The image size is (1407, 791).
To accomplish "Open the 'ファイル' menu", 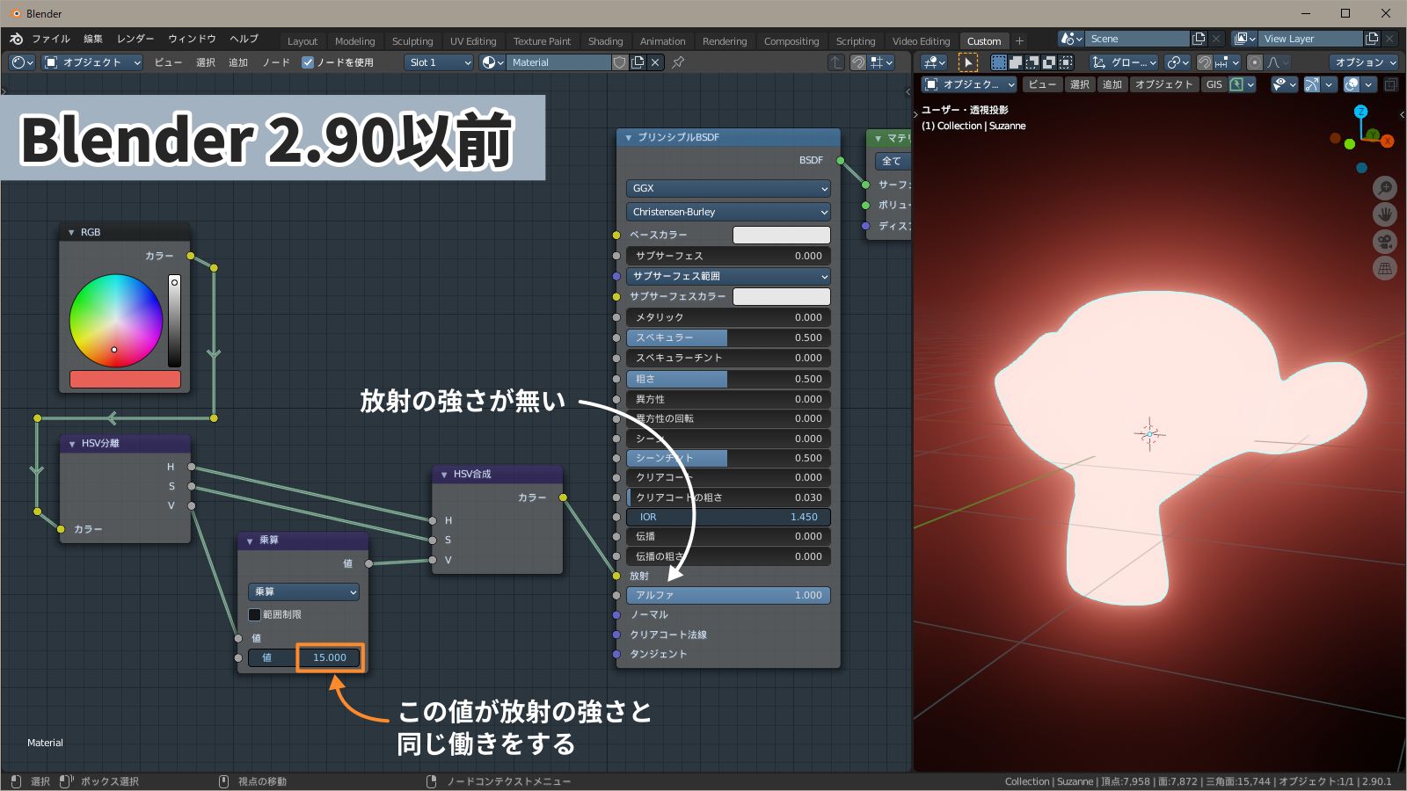I will 51,39.
